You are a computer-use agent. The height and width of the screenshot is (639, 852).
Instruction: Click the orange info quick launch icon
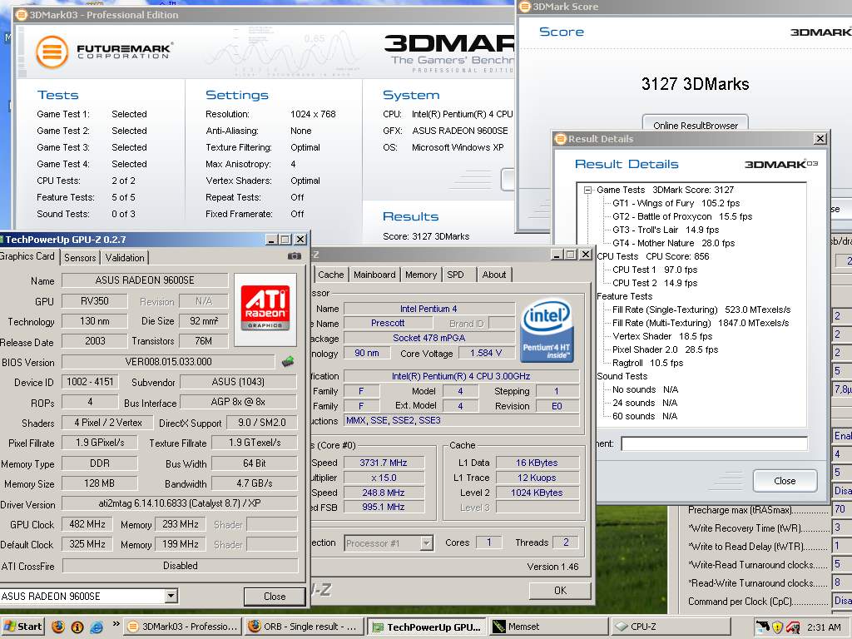(x=77, y=627)
